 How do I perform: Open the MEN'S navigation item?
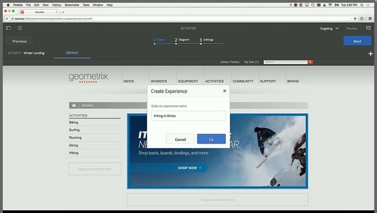pos(128,81)
